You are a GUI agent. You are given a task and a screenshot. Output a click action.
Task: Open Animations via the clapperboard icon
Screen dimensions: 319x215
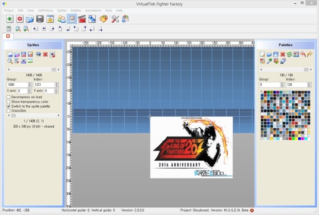[x=82, y=19]
